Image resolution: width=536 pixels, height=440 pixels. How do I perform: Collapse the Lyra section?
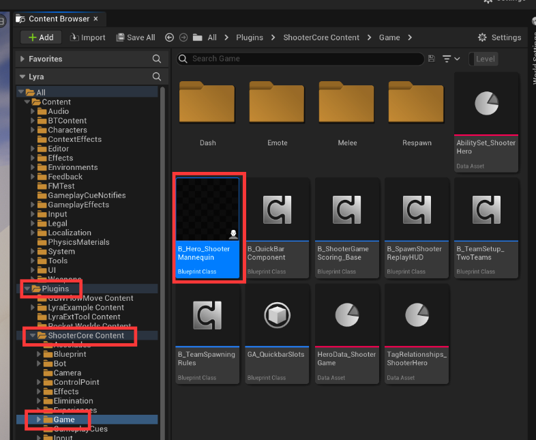click(23, 76)
